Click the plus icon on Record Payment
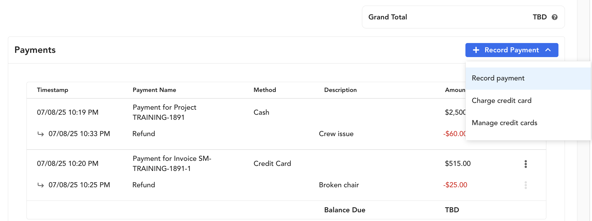Image resolution: width=592 pixels, height=221 pixels. coord(476,50)
